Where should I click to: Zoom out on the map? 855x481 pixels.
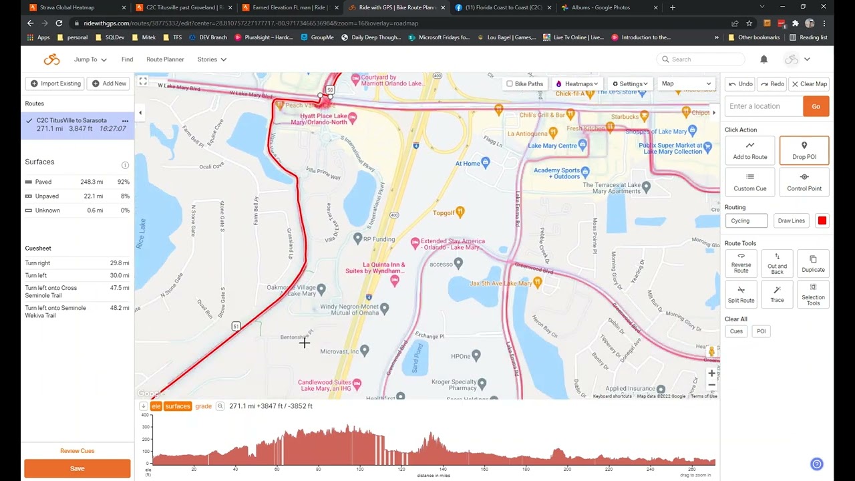(711, 385)
